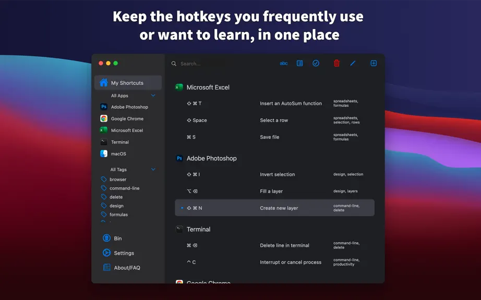Click the Settings gear icon

[x=106, y=253]
